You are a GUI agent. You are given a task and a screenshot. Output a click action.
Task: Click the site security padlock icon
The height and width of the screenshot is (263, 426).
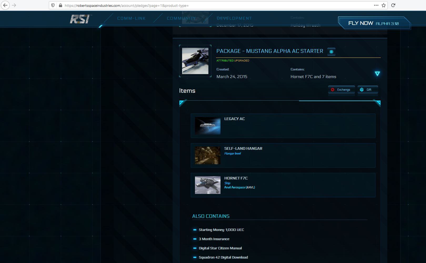coord(60,5)
